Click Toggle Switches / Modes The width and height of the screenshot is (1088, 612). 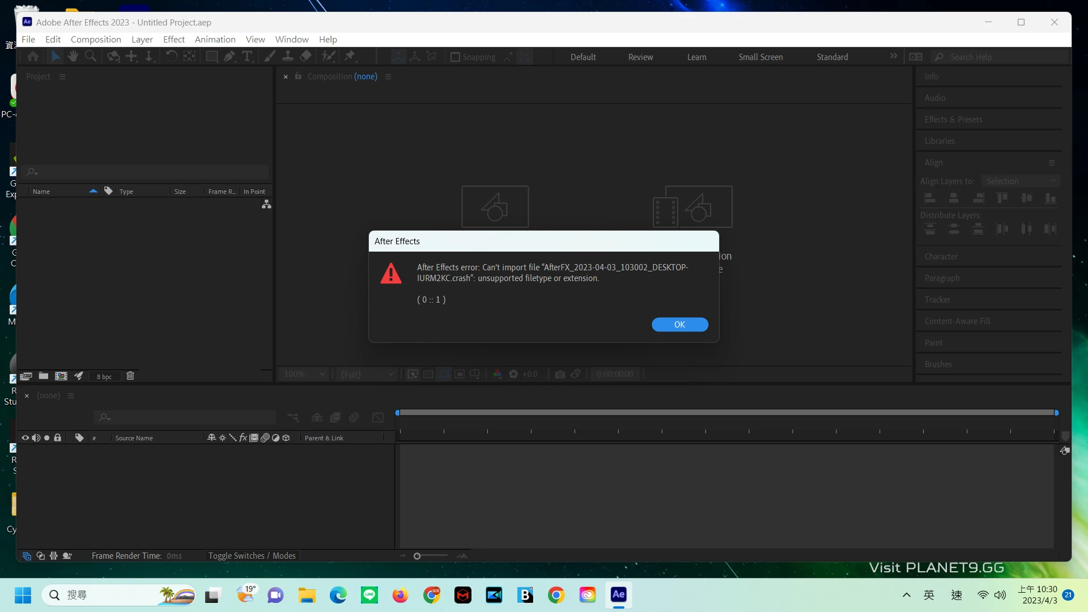252,556
